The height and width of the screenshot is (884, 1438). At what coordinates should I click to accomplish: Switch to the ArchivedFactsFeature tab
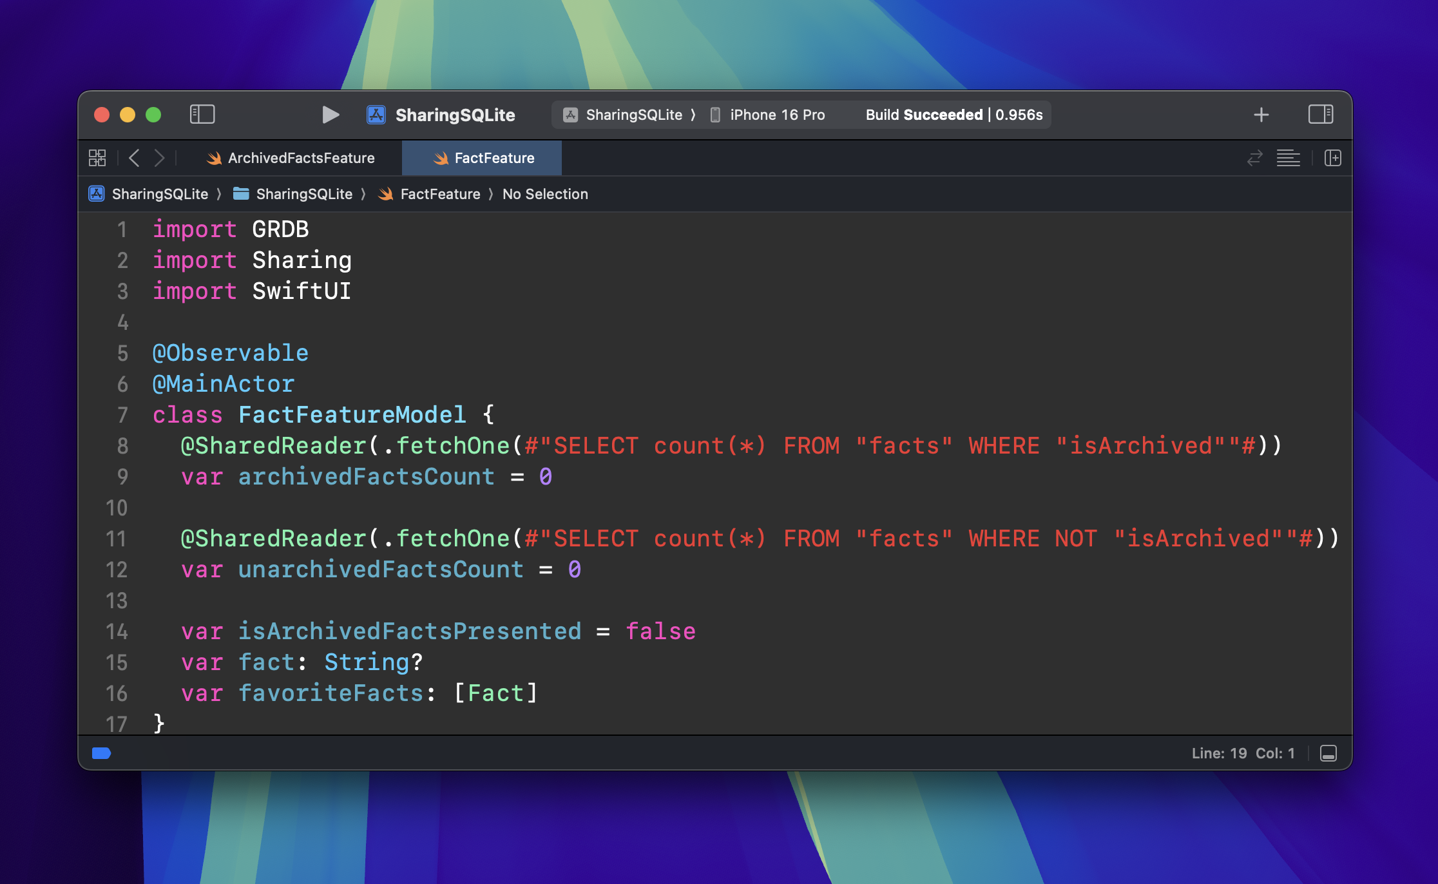point(291,158)
